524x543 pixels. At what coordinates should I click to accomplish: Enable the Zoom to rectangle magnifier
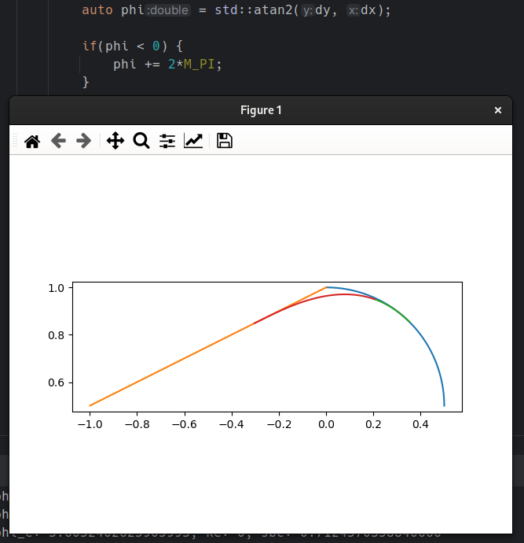pyautogui.click(x=141, y=141)
